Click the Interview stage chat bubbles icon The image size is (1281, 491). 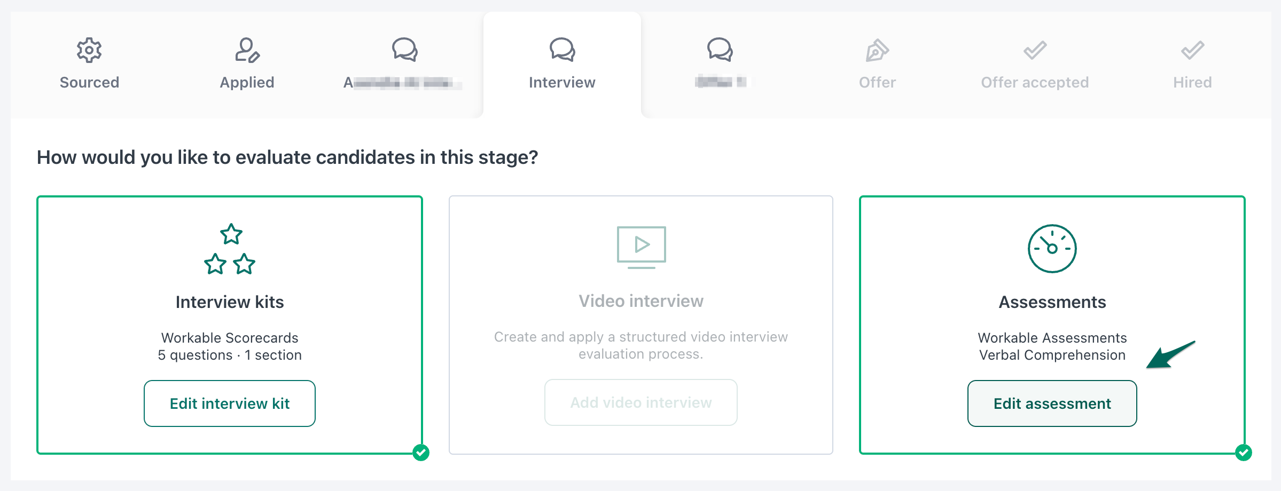(x=562, y=50)
